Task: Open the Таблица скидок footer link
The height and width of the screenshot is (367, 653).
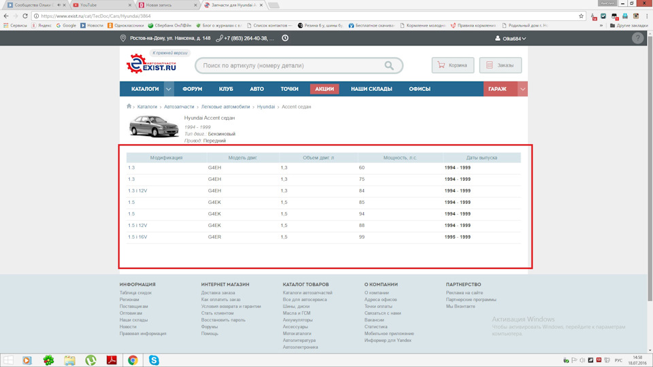Action: (x=135, y=292)
